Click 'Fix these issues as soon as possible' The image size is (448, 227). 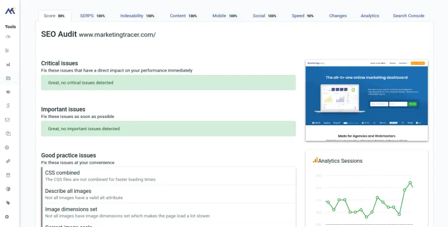tap(77, 116)
